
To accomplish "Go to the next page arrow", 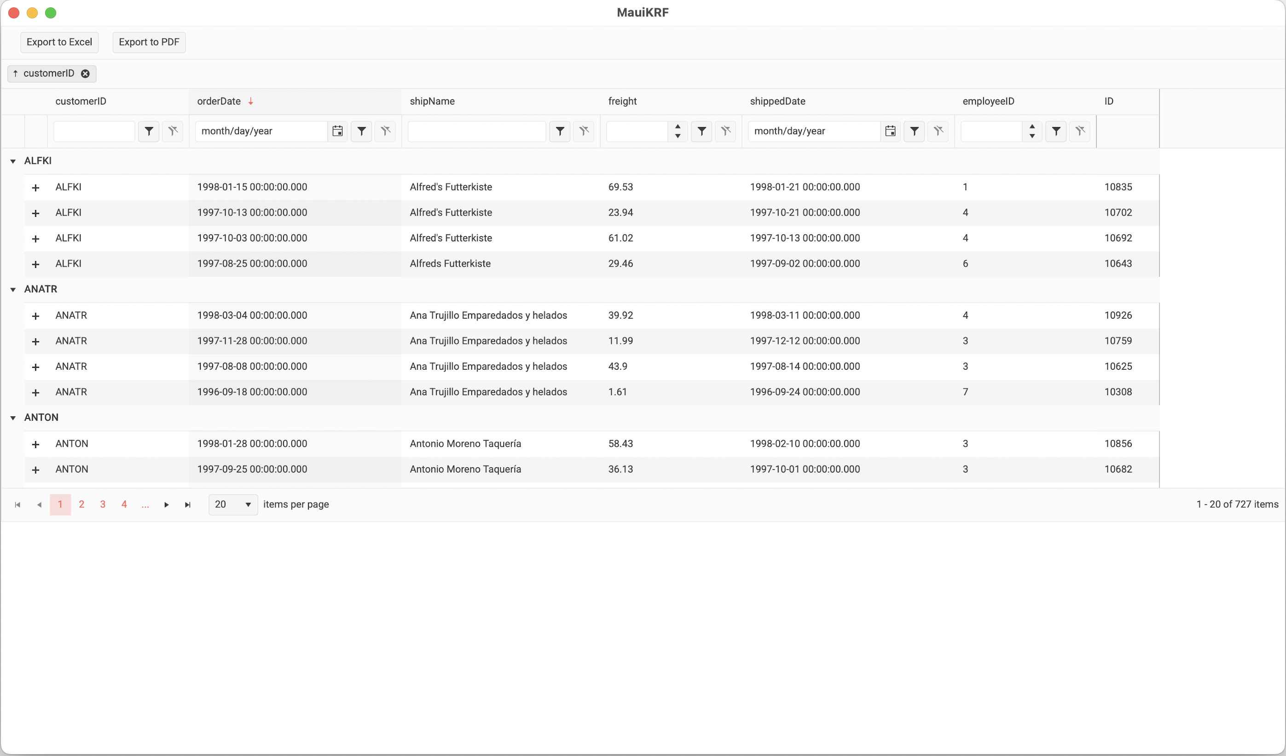I will click(166, 505).
